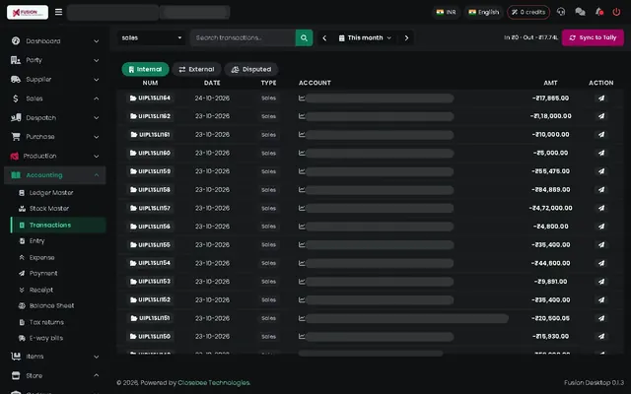Open the Tax returns menu item
Image resolution: width=631 pixels, height=394 pixels.
pyautogui.click(x=59, y=322)
